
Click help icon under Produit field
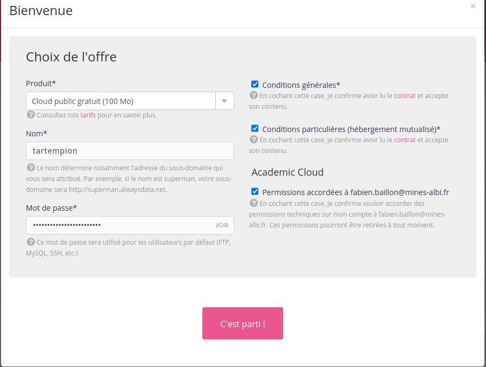[31, 115]
